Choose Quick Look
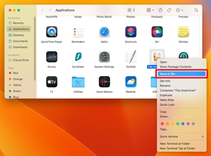This screenshot has height=156, width=211. click(x=181, y=105)
